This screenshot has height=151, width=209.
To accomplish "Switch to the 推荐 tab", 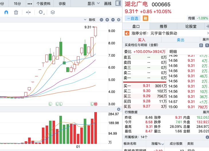I will [x=163, y=26].
